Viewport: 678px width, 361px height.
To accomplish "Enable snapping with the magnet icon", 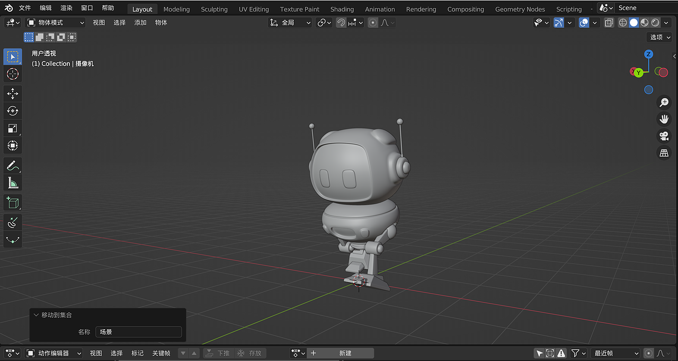I will [x=341, y=22].
